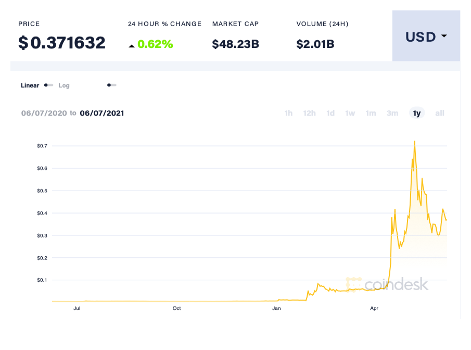471x350 pixels.
Task: Click the coindesk watermark logo on the chart
Action: pos(394,285)
